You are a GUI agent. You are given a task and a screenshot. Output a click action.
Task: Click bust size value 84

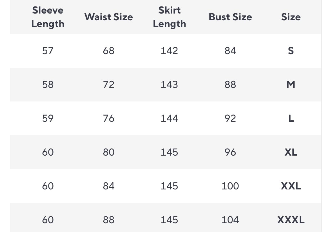click(230, 51)
